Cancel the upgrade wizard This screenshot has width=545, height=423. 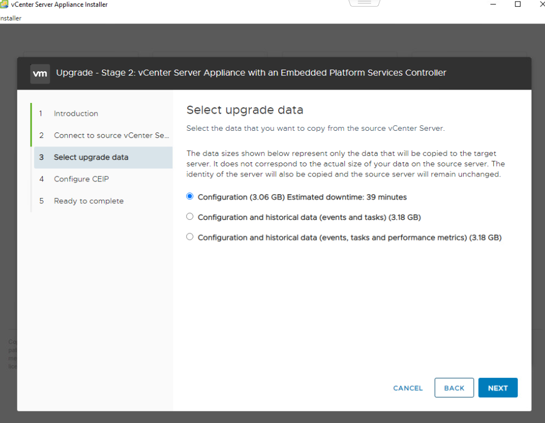coord(408,388)
